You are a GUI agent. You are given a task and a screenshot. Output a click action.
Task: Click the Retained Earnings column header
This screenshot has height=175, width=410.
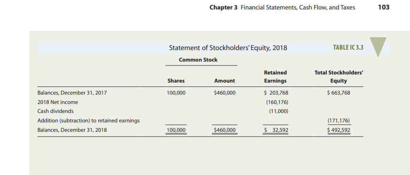[x=275, y=77]
